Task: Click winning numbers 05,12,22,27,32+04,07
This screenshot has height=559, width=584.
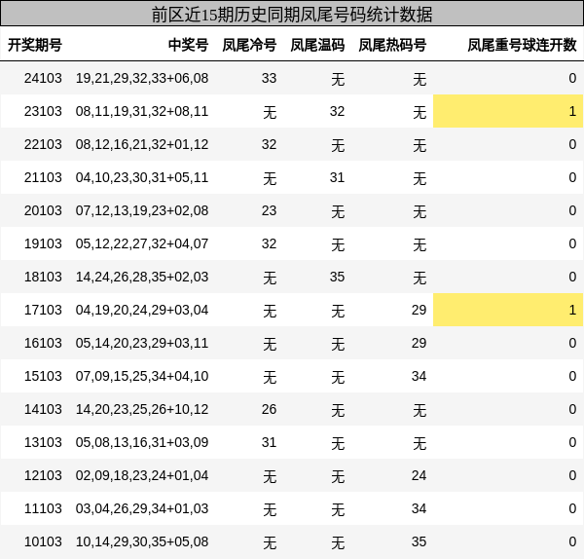Action: click(142, 243)
